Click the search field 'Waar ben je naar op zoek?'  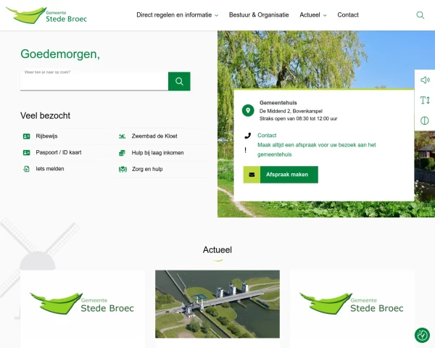(x=94, y=81)
